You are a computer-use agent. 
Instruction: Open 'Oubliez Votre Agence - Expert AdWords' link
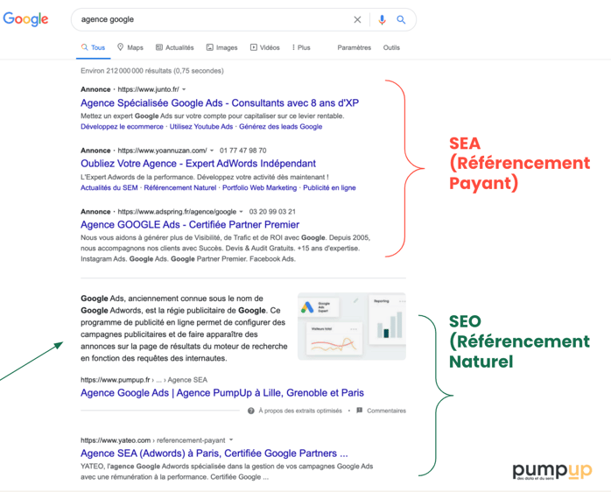[x=198, y=164]
